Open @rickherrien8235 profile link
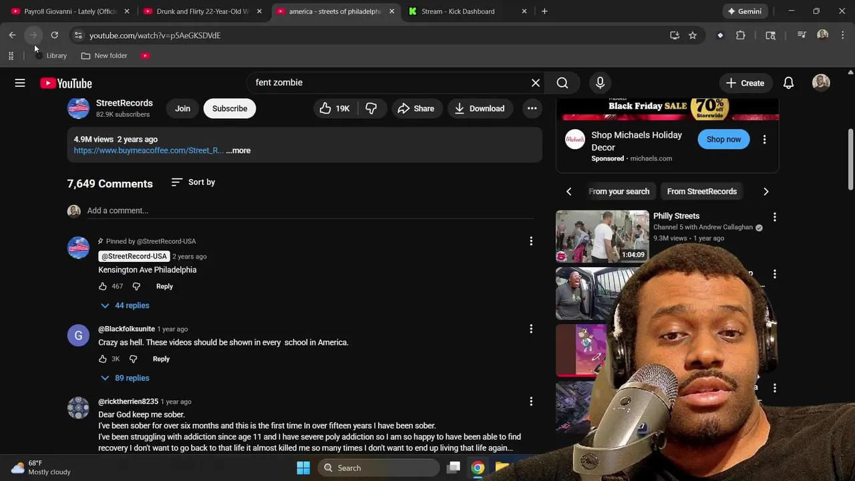 coord(128,402)
